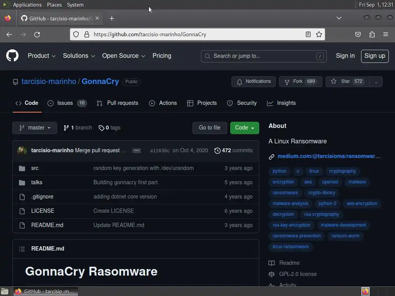Expand commit message ellipsis button

point(137,151)
